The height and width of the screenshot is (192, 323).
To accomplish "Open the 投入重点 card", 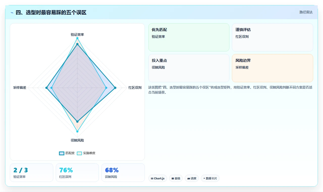I will 189,68.
